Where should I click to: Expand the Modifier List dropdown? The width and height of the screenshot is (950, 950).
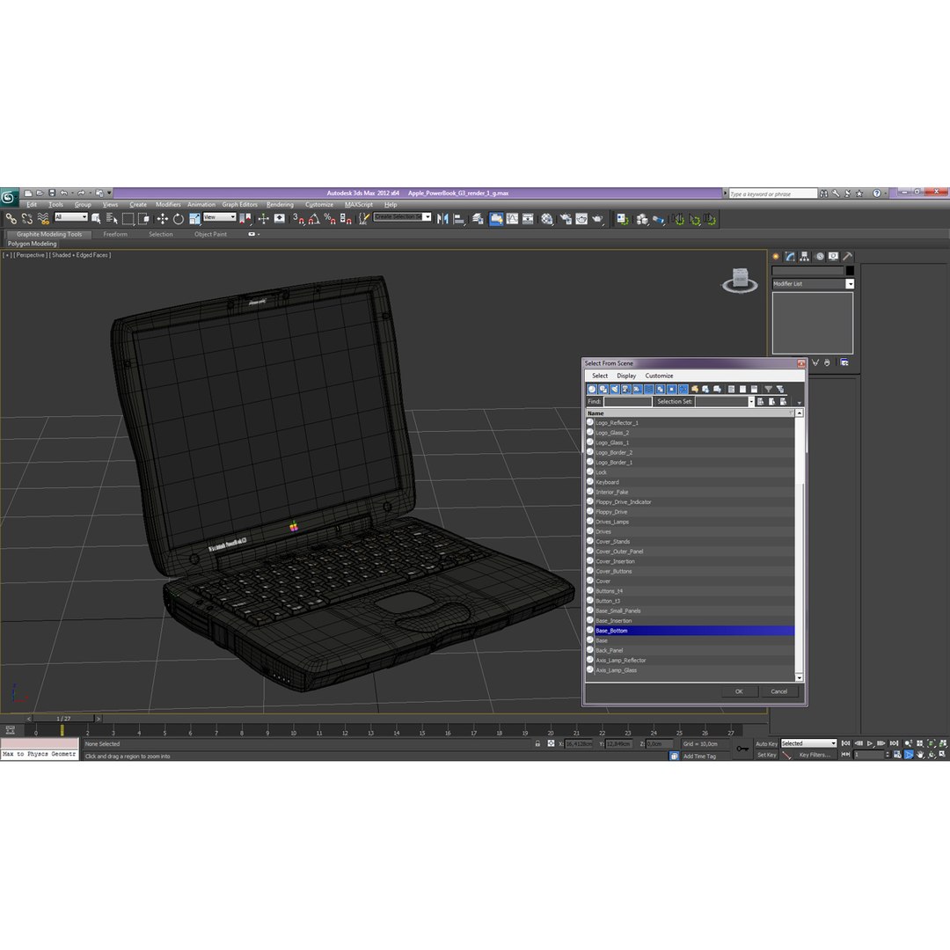850,283
